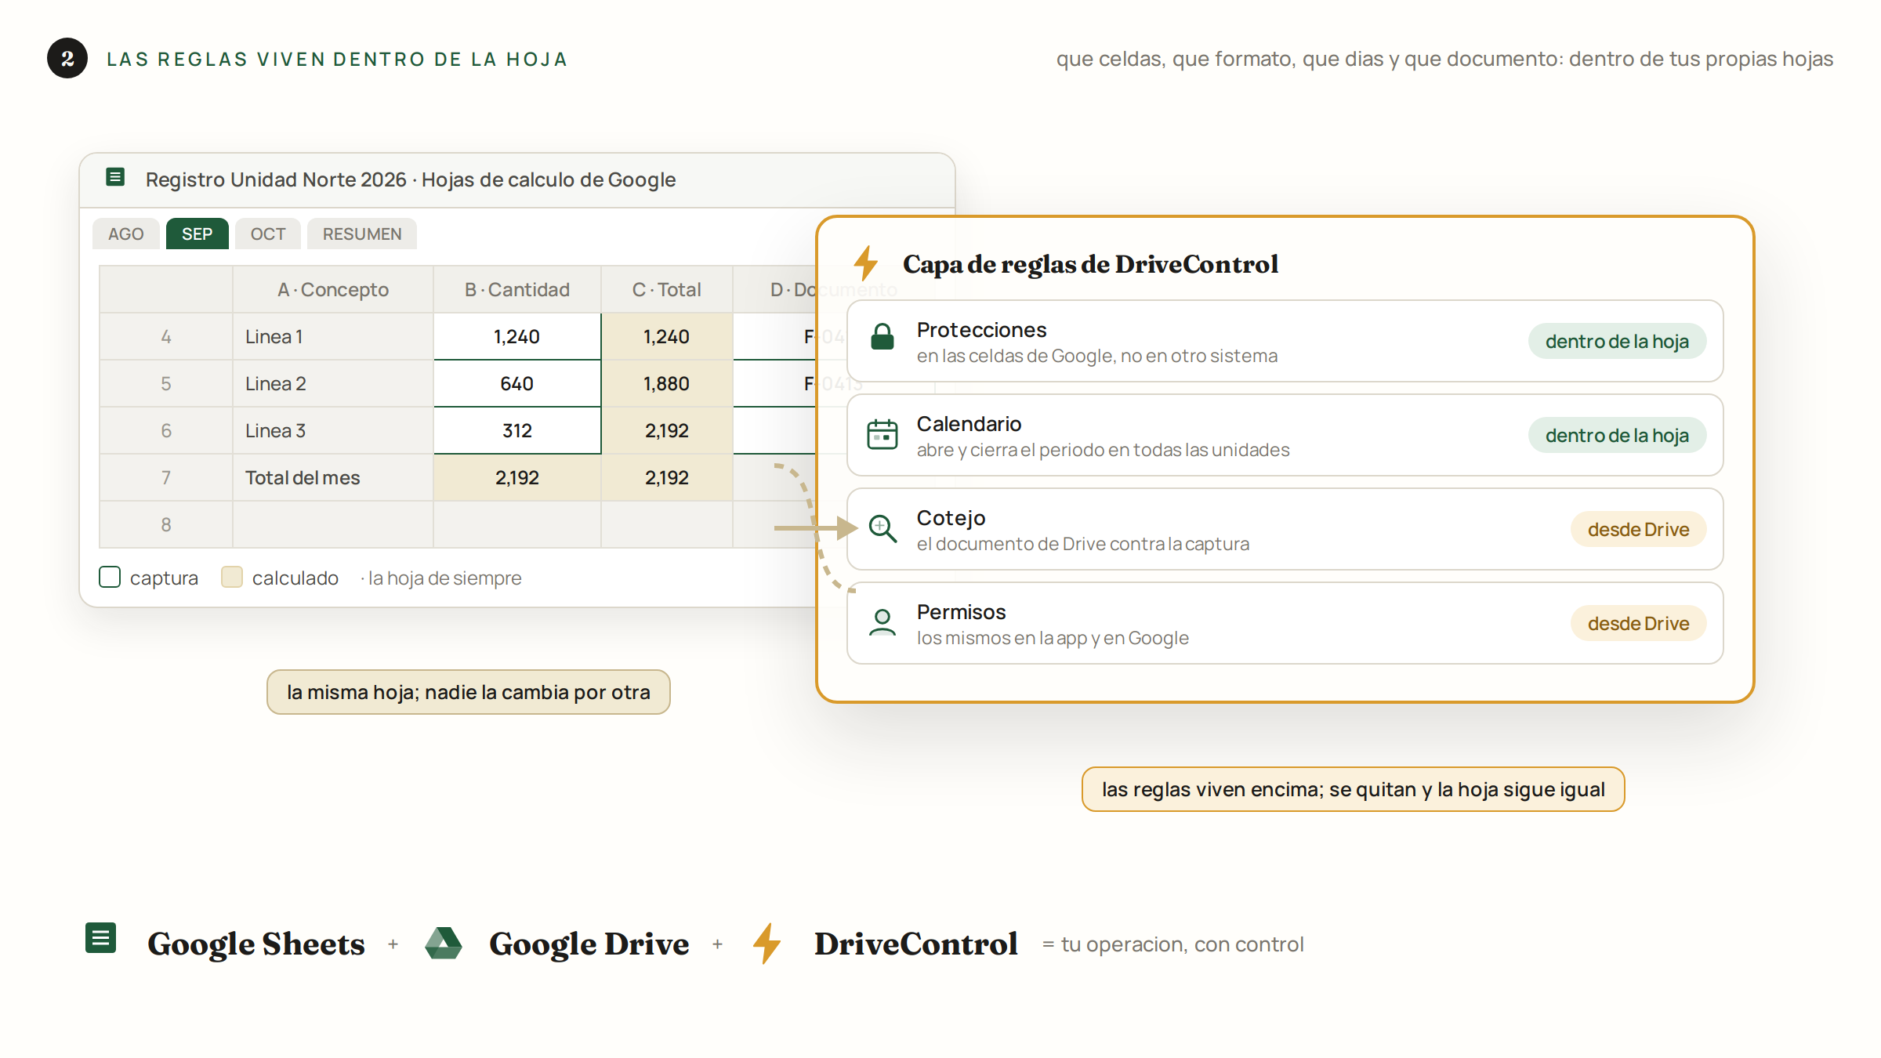Image resolution: width=1881 pixels, height=1058 pixels.
Task: Click empty Concepto cell in row 8
Action: click(x=333, y=524)
